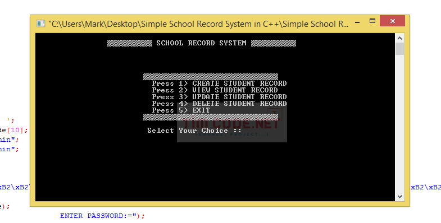Click the vertical scrollbar thumb in the console
Image resolution: width=441 pixels, height=223 pixels.
click(399, 49)
